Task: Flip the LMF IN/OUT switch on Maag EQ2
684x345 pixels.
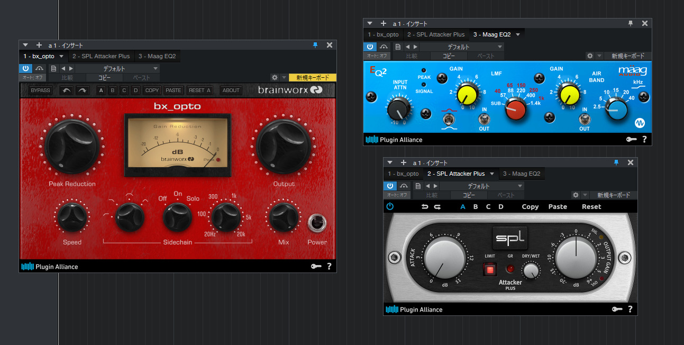Action: [484, 119]
